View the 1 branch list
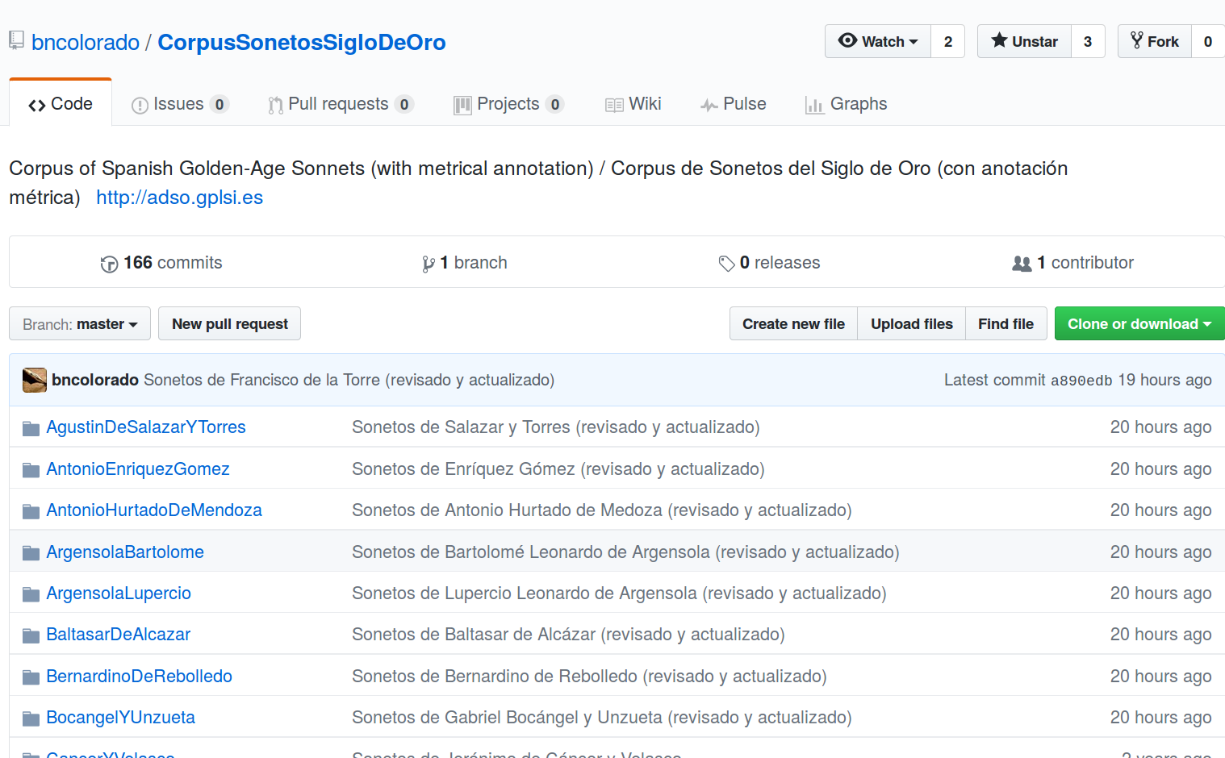Image resolution: width=1225 pixels, height=758 pixels. click(465, 263)
